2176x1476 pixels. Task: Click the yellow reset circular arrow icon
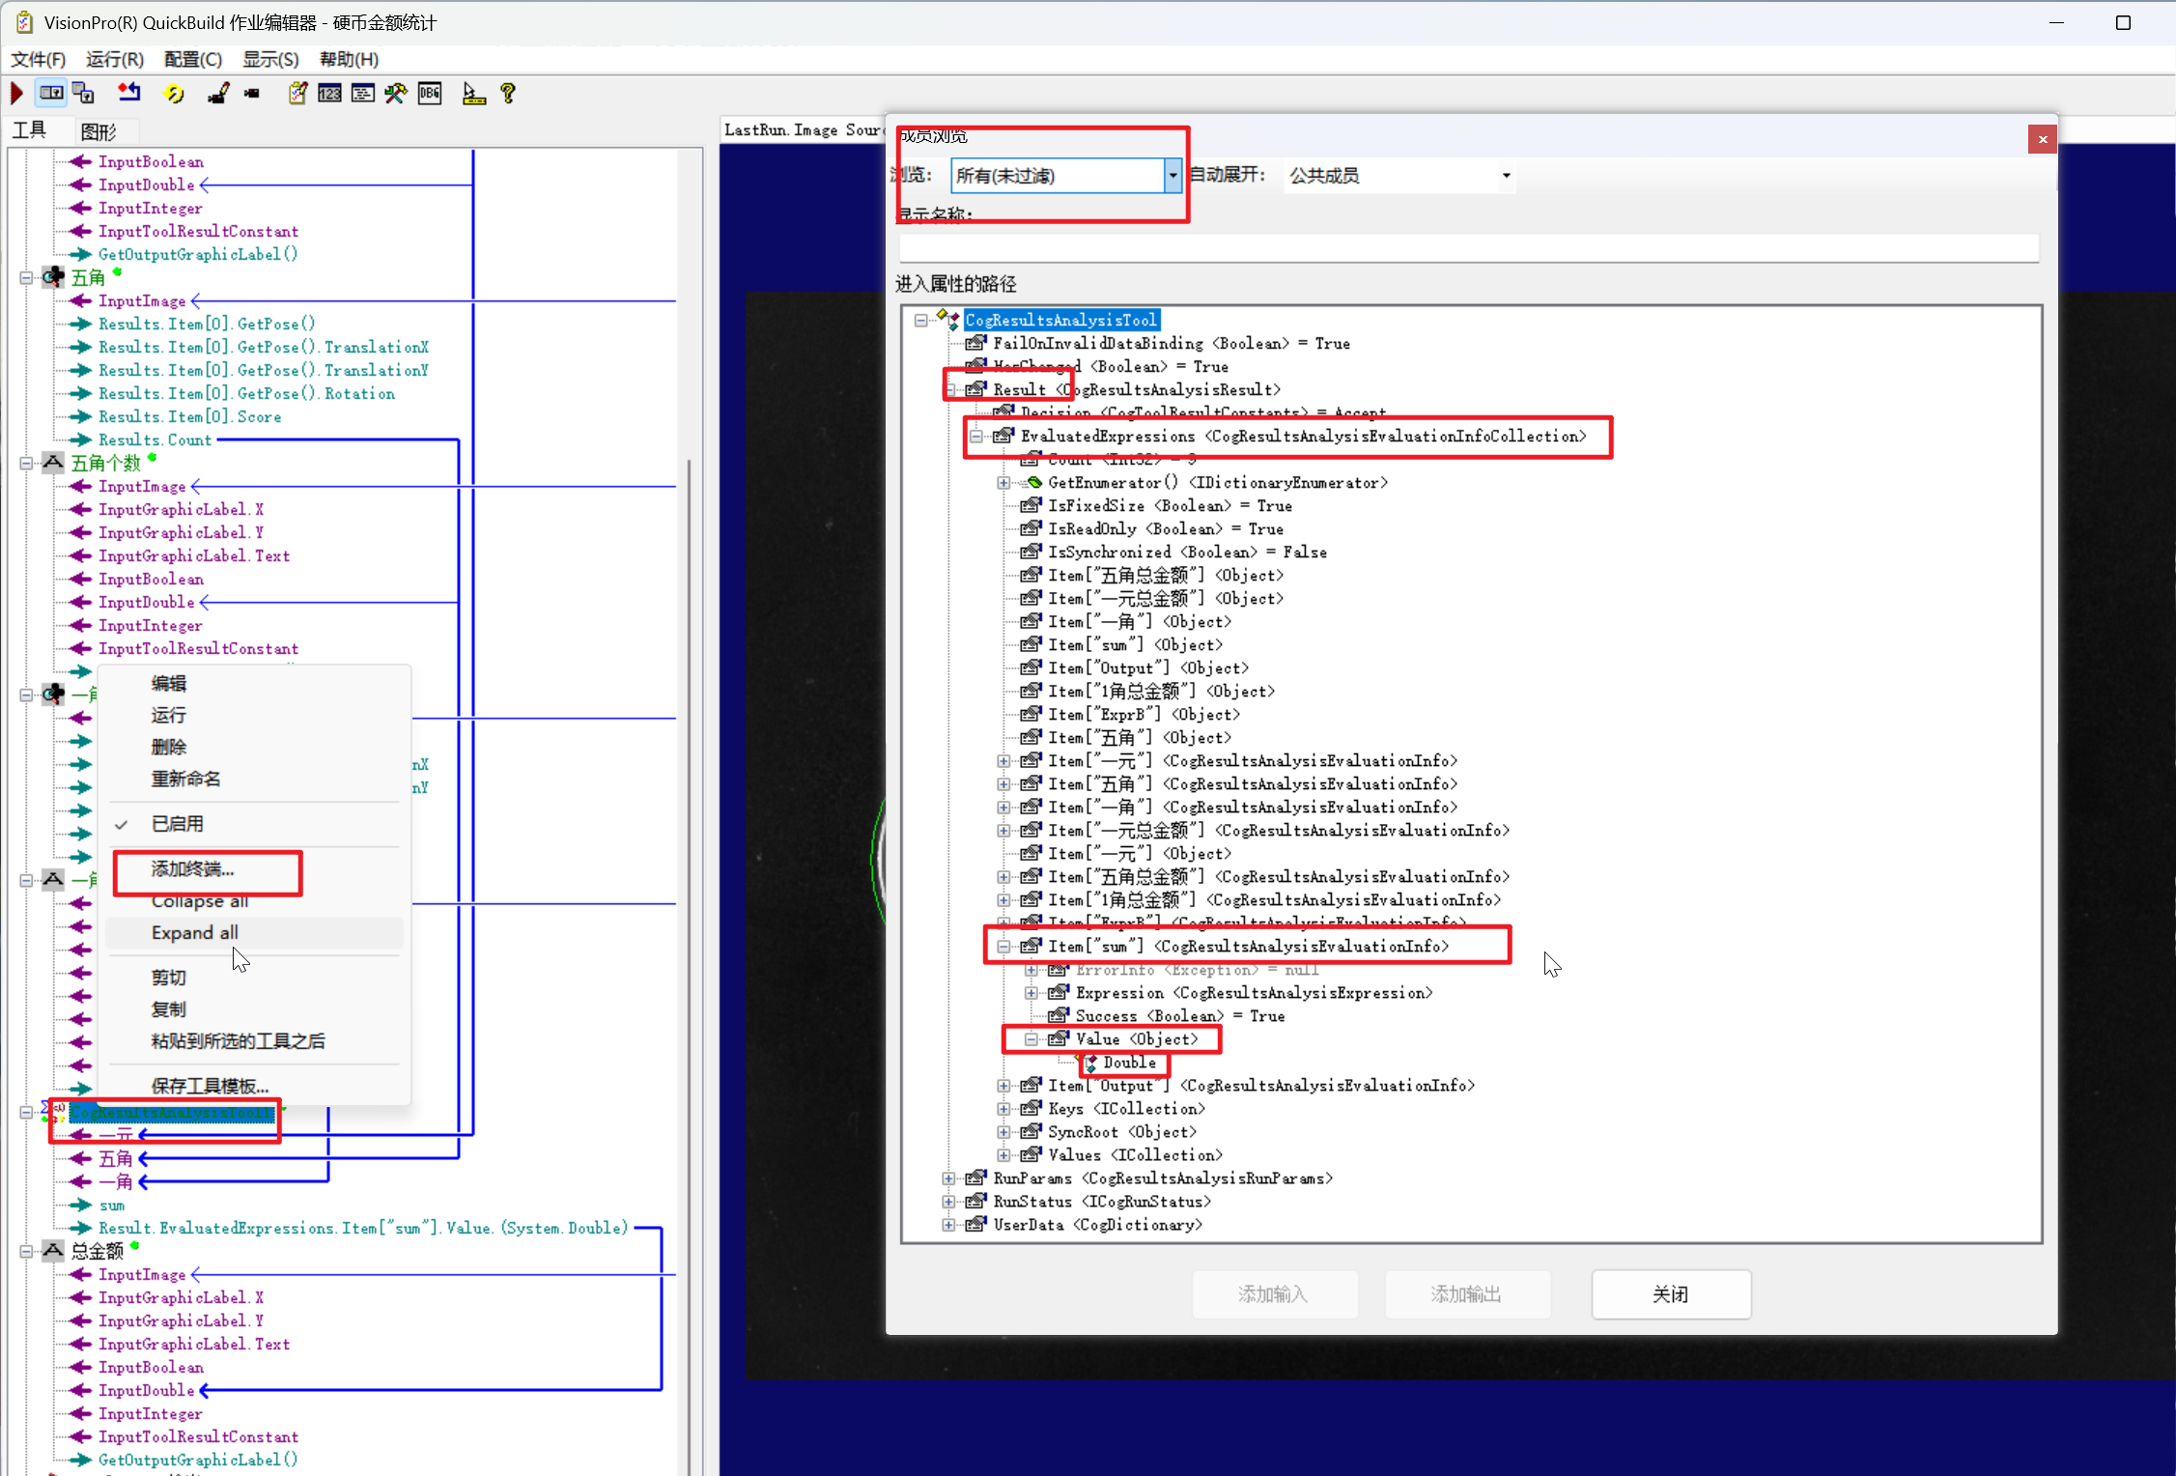click(174, 94)
